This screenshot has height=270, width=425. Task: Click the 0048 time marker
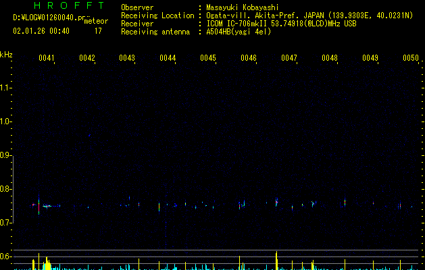click(330, 58)
